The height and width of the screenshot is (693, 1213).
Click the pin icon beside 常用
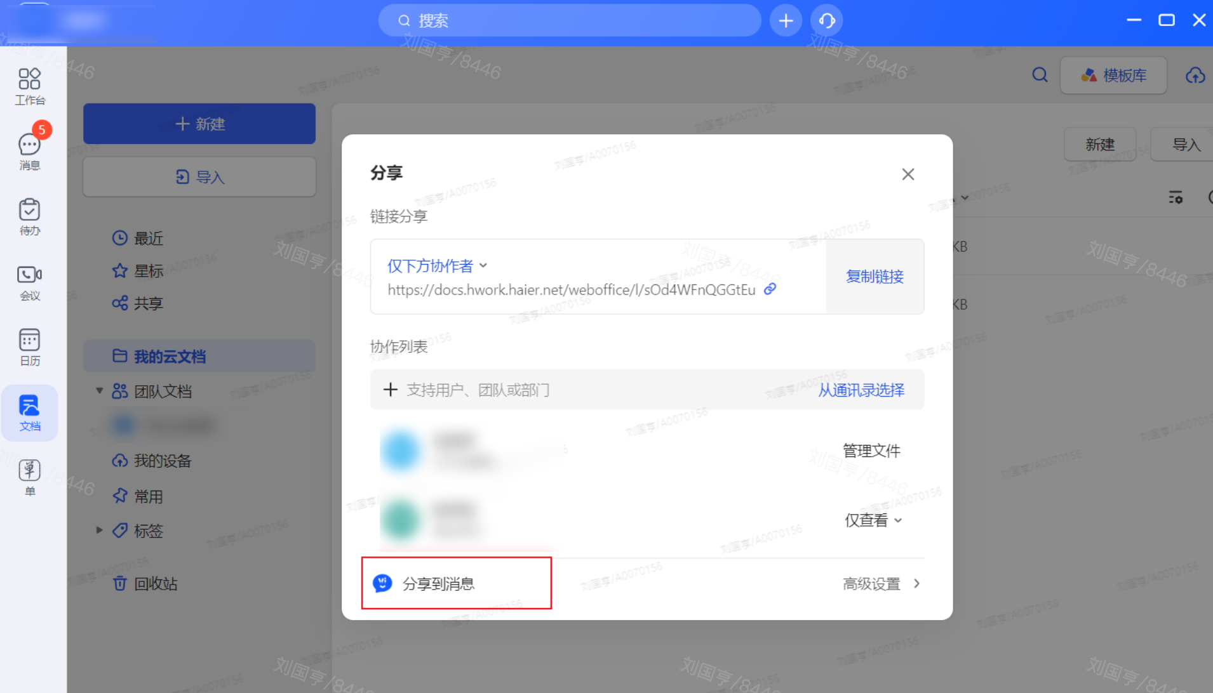coord(119,496)
